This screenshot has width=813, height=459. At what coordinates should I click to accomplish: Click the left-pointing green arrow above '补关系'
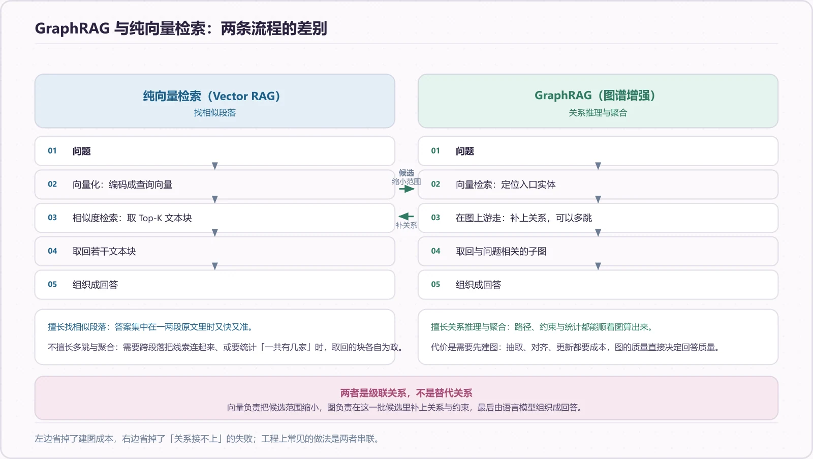407,217
